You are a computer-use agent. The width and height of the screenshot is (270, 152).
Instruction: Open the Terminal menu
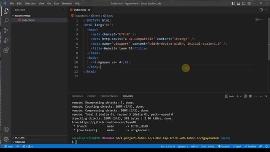click(67, 3)
